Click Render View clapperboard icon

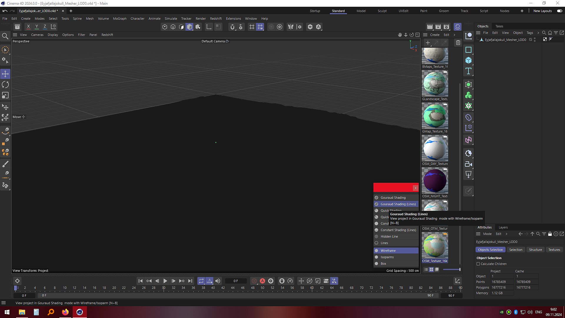pos(430,27)
